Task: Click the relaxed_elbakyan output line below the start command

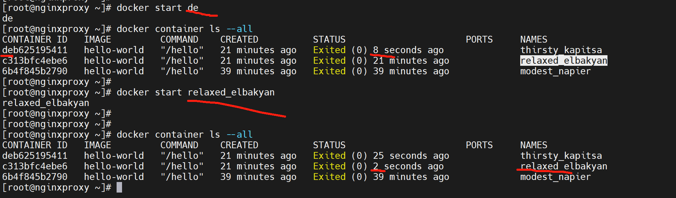Action: pos(46,103)
